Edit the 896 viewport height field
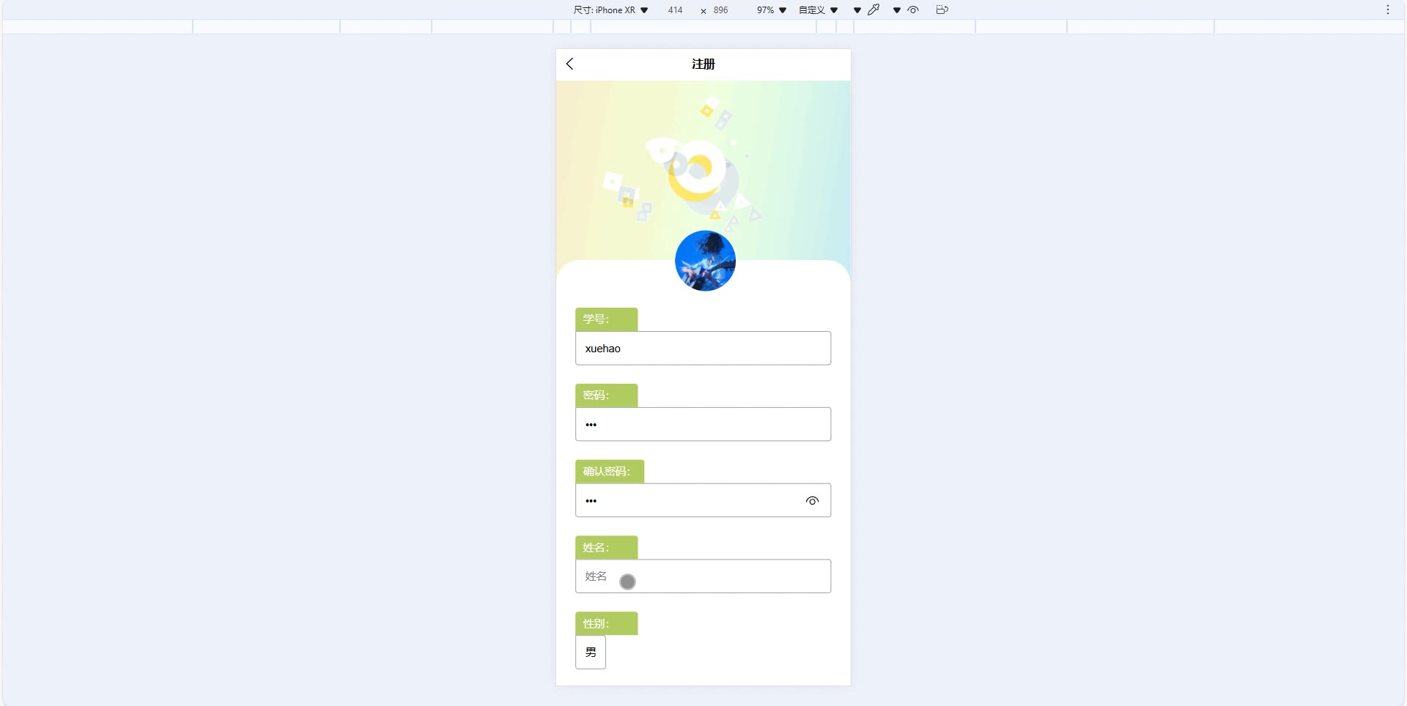 coord(721,10)
